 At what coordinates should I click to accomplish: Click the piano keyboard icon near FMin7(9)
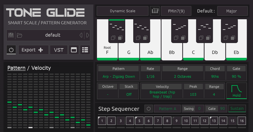tap(155, 11)
